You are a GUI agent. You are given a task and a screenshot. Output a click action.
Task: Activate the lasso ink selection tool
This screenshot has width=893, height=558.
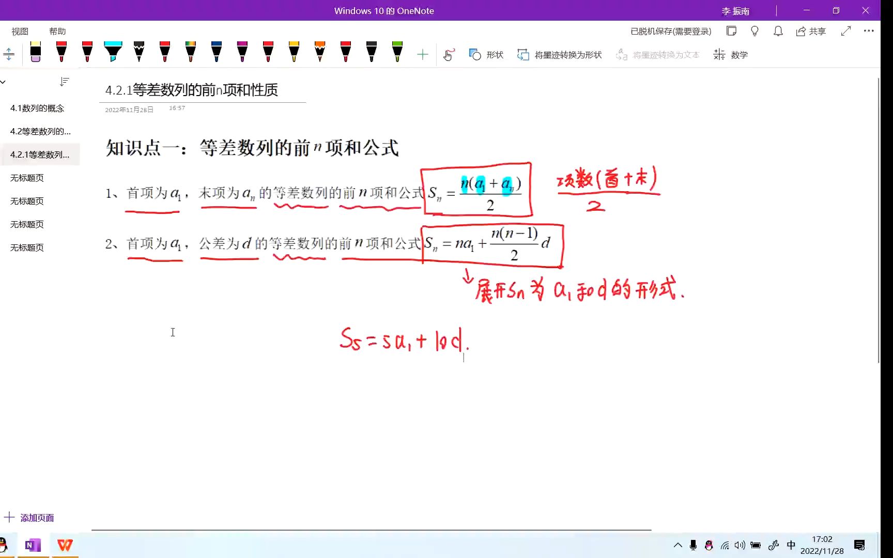[x=449, y=54]
